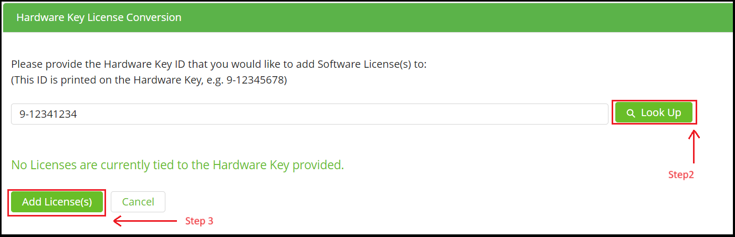Click the empty right side of green header
735x237 pixels.
point(472,17)
